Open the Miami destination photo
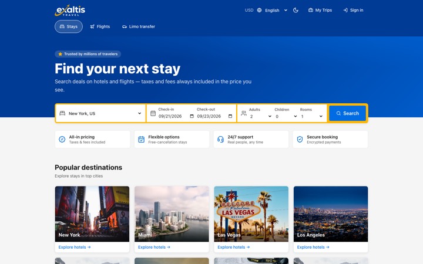 (x=172, y=214)
